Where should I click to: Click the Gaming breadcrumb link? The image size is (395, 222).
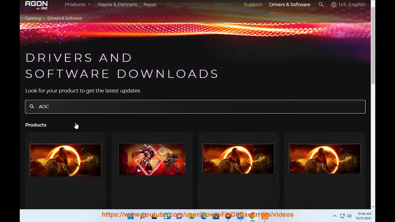33,18
